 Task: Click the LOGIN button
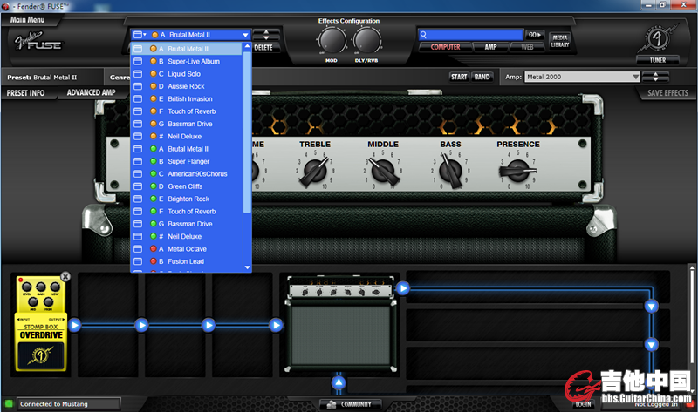pos(583,404)
